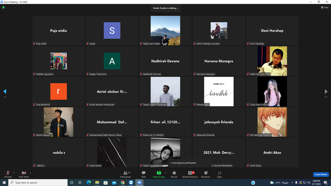Launch Microsoft Edge from taskbar
This screenshot has width=331, height=186.
click(88, 182)
